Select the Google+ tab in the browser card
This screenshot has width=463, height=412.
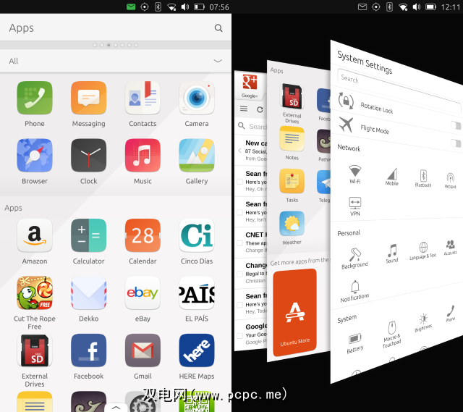click(x=250, y=85)
